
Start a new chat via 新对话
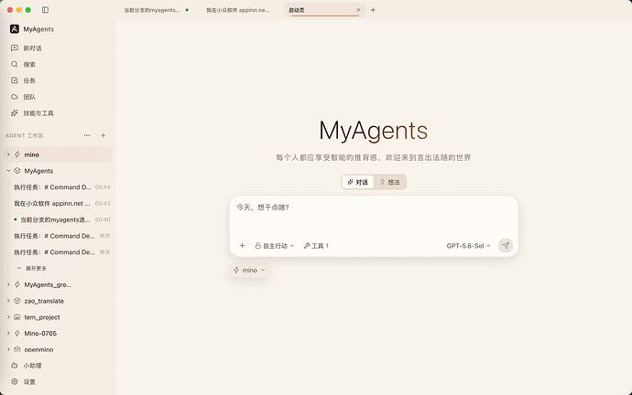(32, 48)
